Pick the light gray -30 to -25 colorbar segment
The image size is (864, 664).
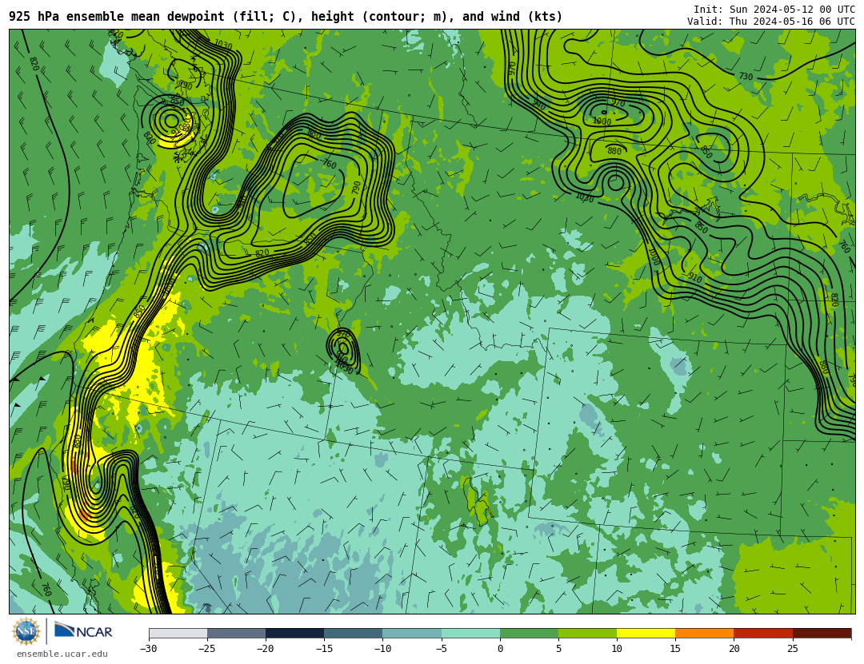[x=178, y=633]
